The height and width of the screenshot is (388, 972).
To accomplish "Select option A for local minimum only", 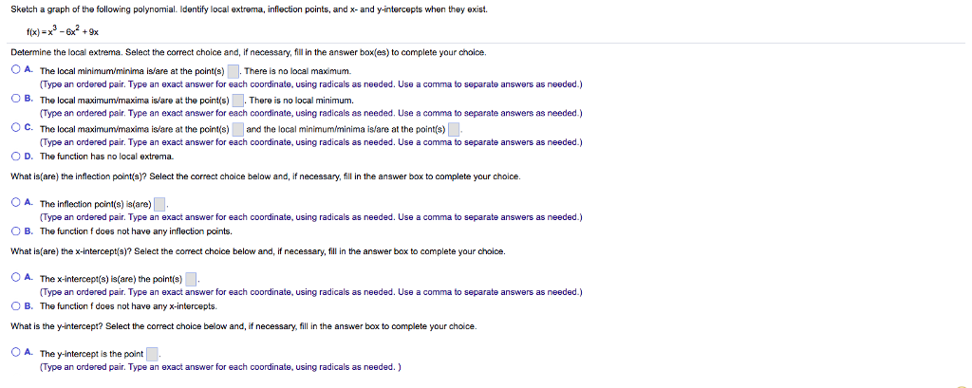I will 17,70.
